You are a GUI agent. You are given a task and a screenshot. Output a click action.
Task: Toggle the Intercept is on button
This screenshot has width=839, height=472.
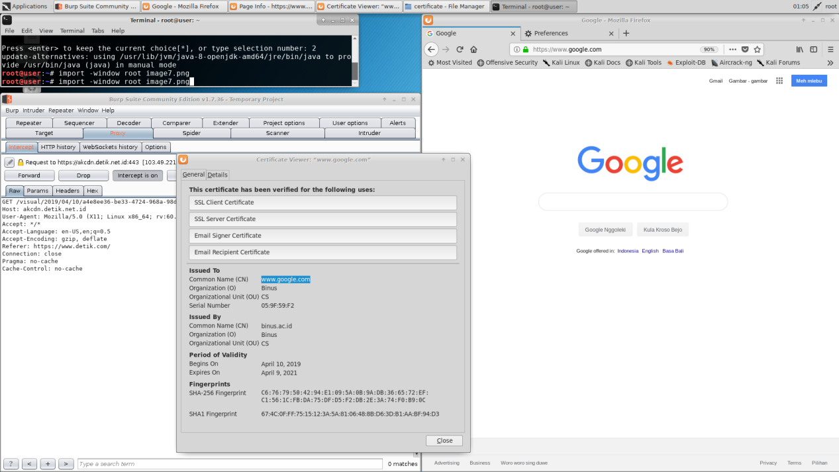(138, 175)
